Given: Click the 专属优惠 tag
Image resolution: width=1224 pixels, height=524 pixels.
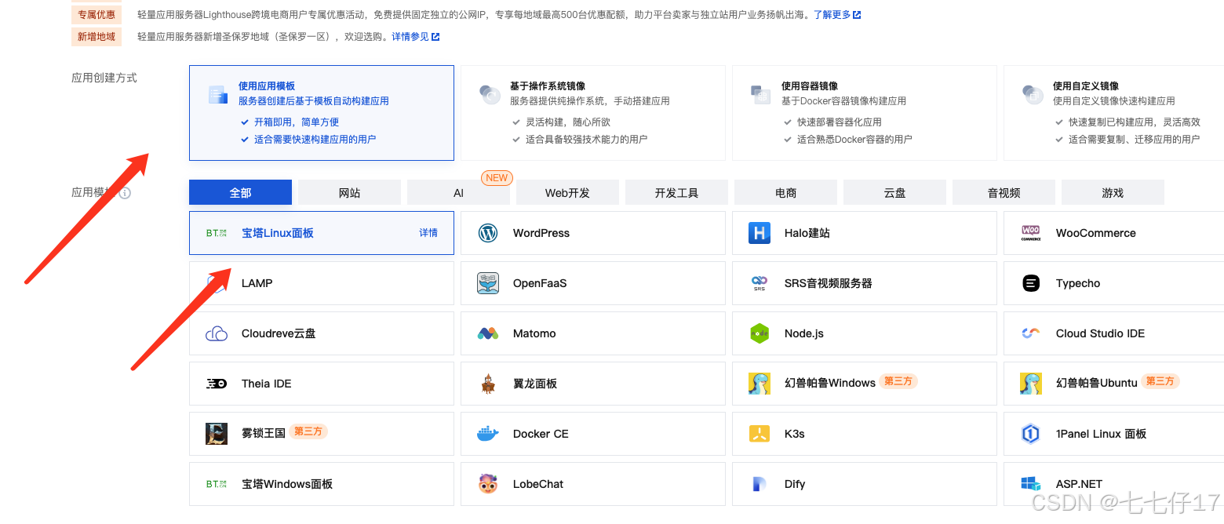Looking at the screenshot, I should [97, 15].
